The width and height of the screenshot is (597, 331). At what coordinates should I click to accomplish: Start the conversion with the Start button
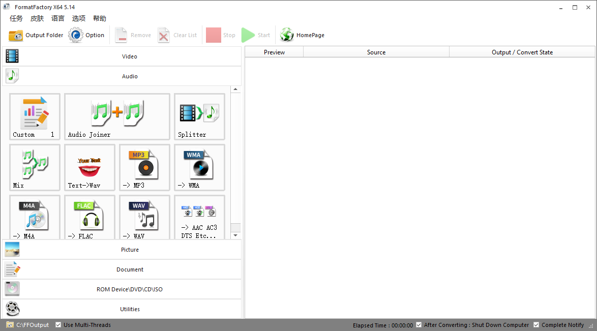pyautogui.click(x=256, y=35)
